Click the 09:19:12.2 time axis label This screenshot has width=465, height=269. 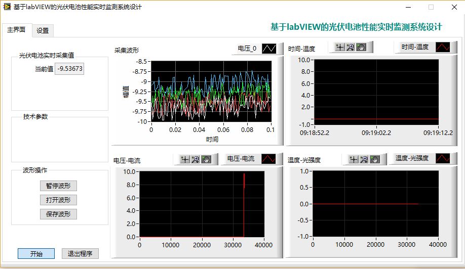click(x=438, y=133)
